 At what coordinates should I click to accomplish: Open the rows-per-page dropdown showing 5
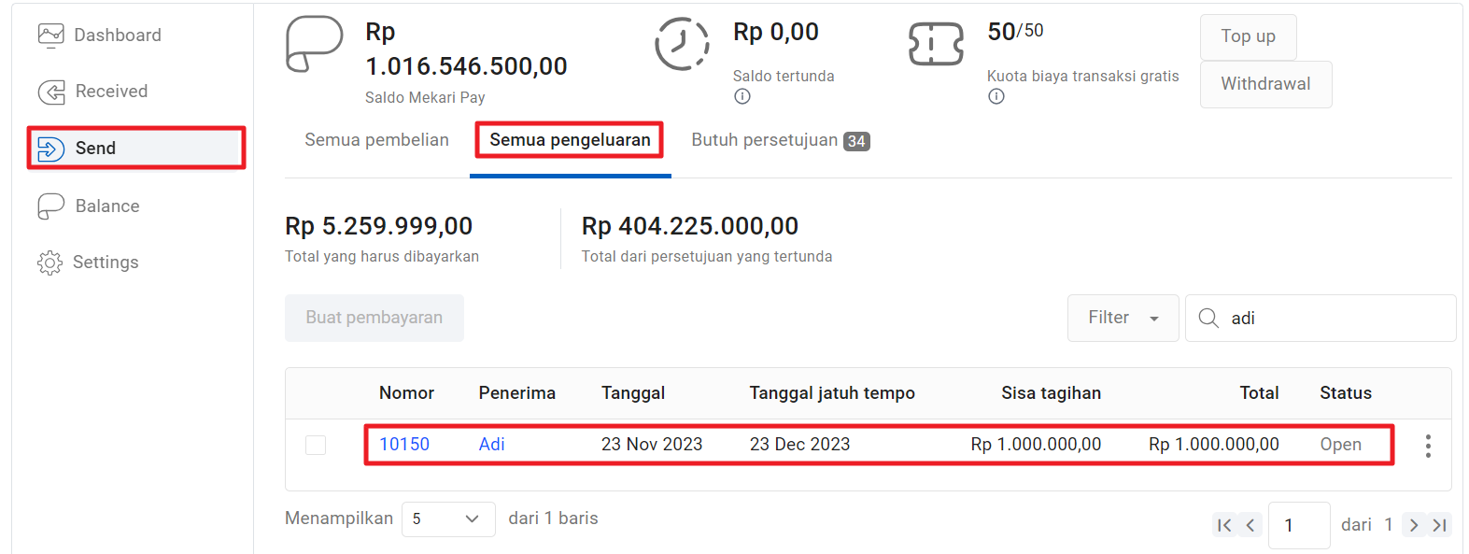click(x=447, y=519)
